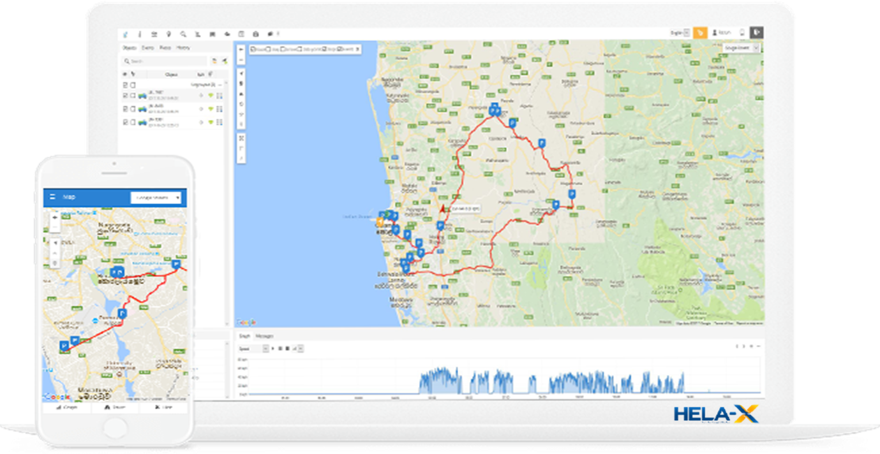Toggle visibility checkbox of first vehicle
Viewport: 880px width, 454px height.
pos(125,96)
